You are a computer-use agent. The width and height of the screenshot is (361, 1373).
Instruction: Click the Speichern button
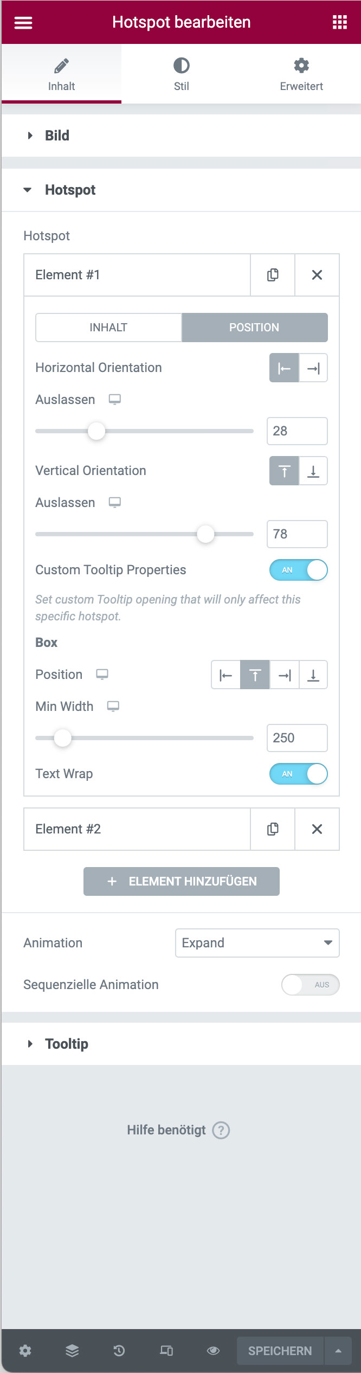tap(280, 1351)
